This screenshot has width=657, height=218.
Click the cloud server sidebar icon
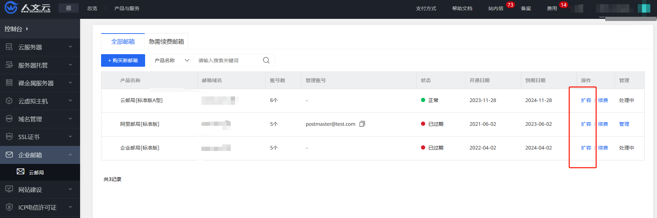pyautogui.click(x=9, y=47)
